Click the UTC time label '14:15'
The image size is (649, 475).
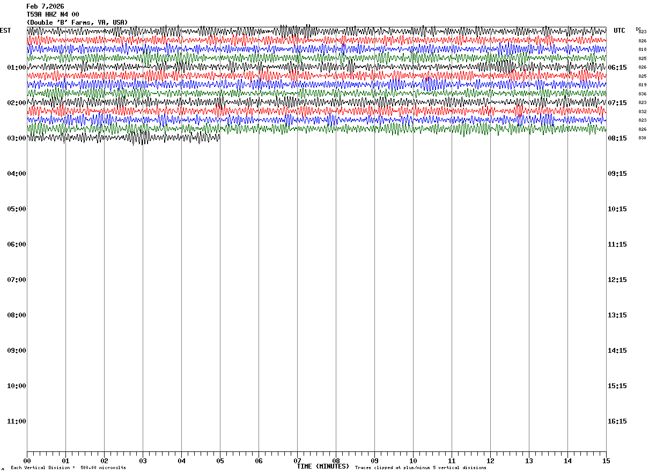pos(617,351)
